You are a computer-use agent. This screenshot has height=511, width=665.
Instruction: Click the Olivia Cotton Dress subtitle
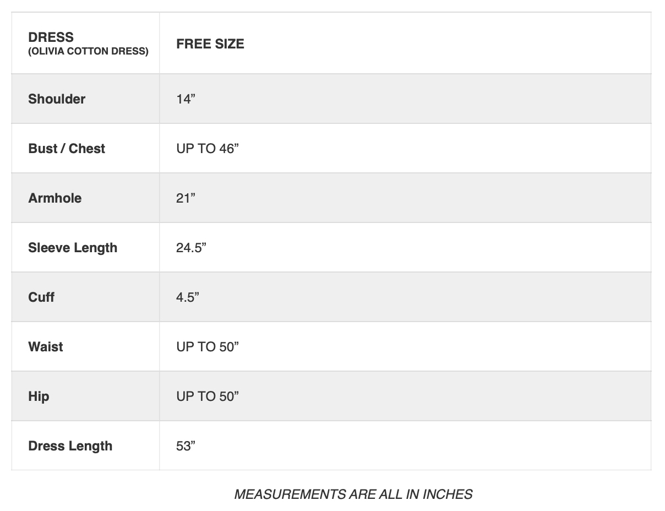pos(88,52)
